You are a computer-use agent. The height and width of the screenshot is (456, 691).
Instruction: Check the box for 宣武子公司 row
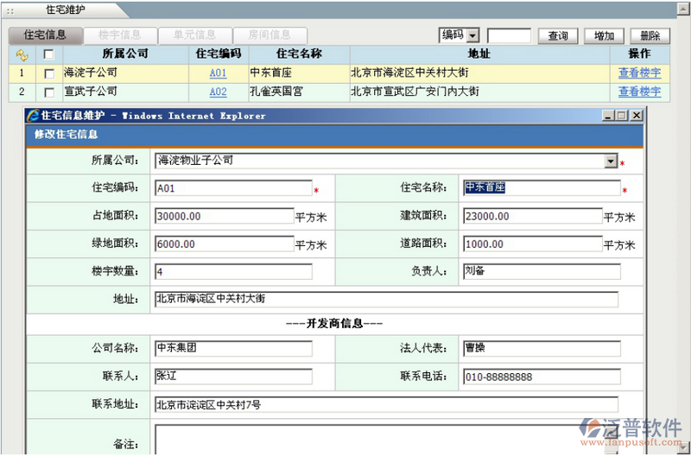(48, 92)
